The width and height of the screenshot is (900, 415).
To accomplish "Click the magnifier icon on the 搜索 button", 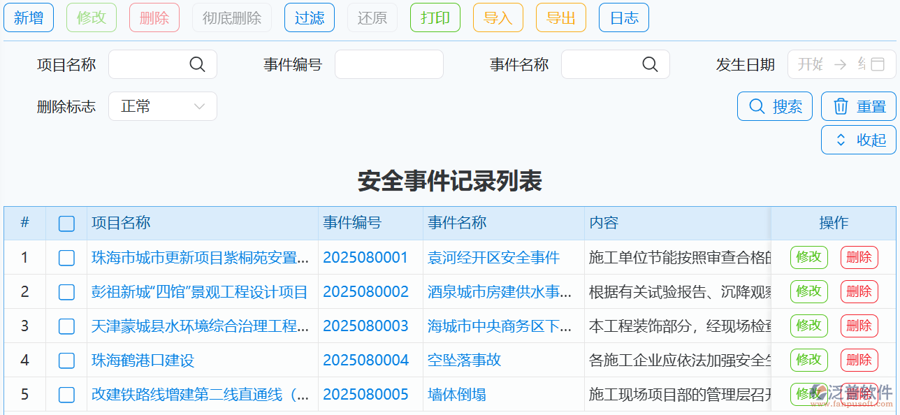I will click(x=757, y=105).
